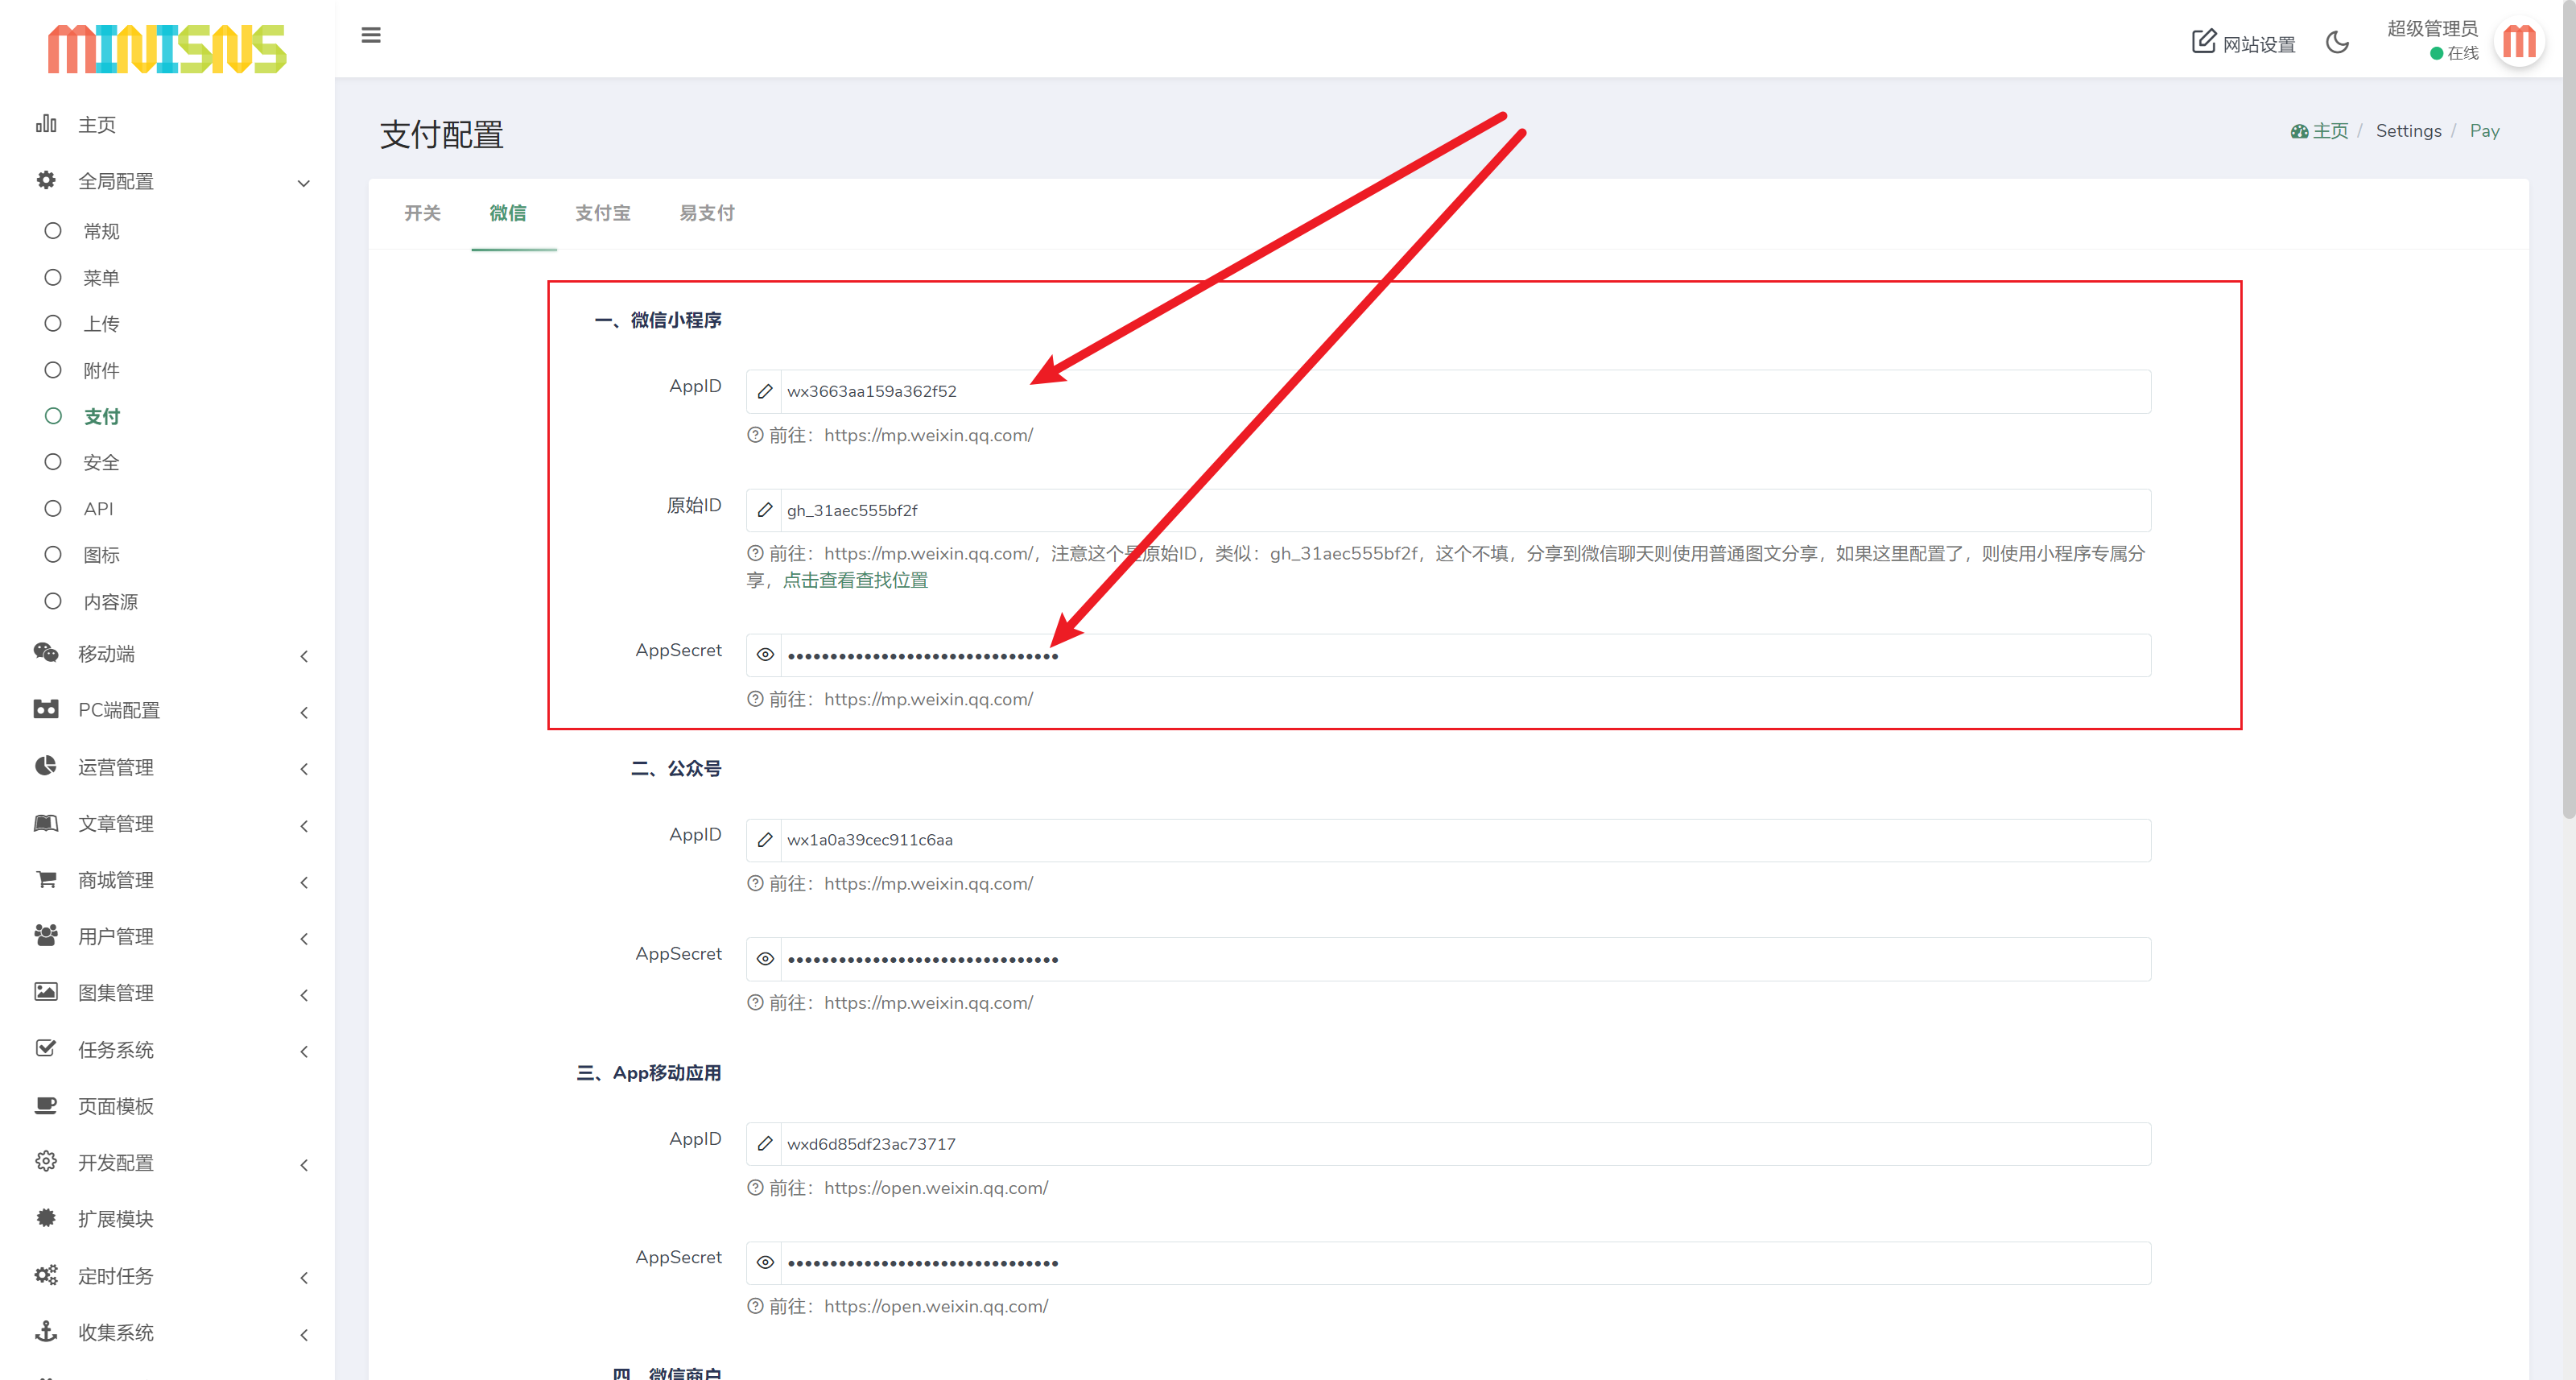Open 页面模板 coffee cup icon

pyautogui.click(x=46, y=1105)
